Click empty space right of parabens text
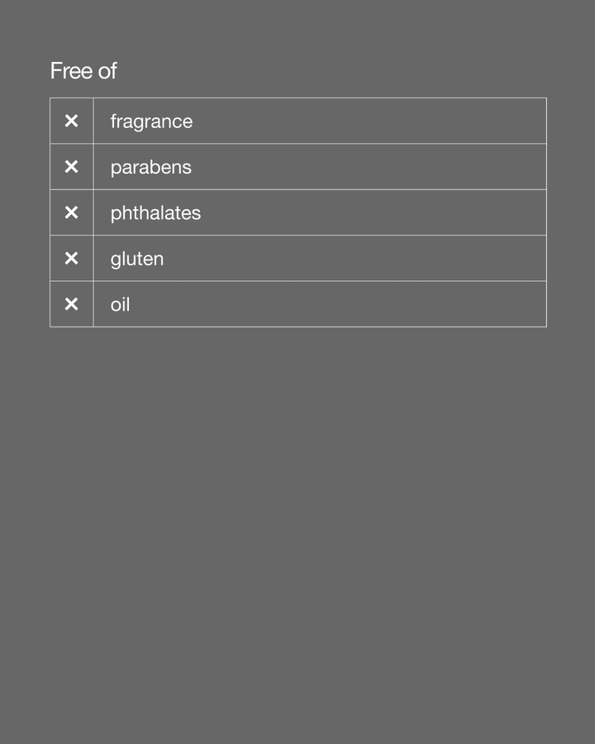 click(x=372, y=167)
